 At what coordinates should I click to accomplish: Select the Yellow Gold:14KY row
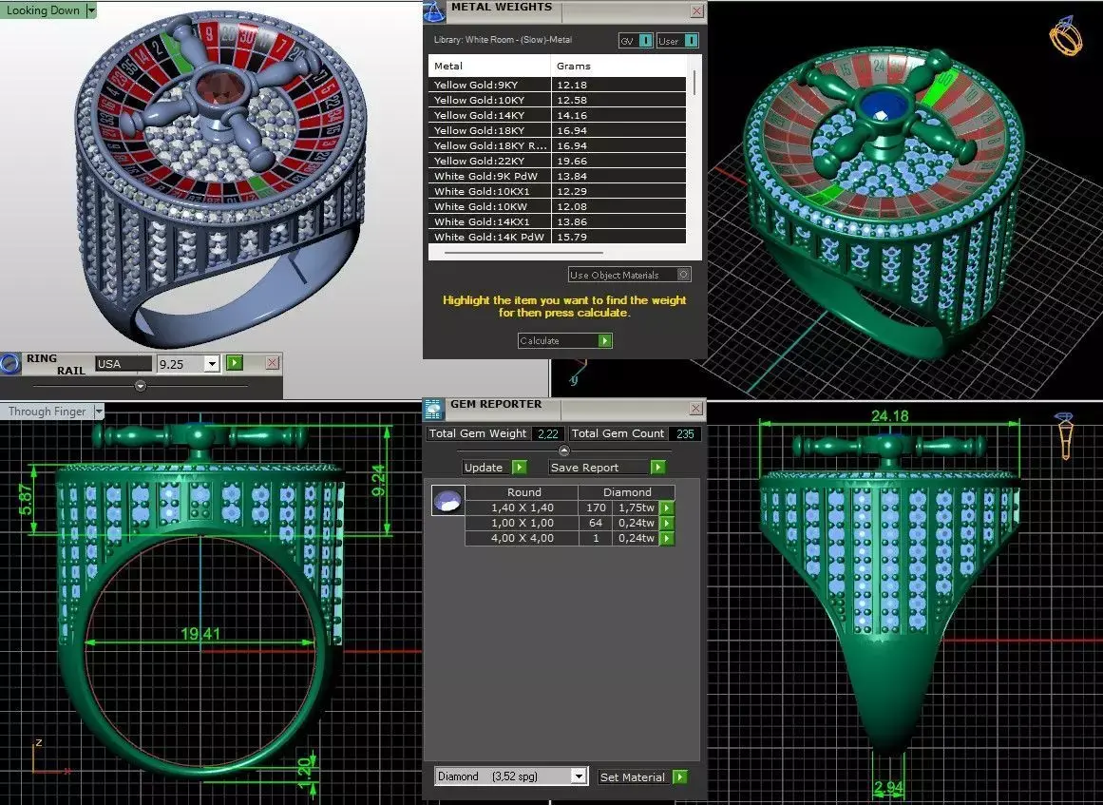coord(557,115)
